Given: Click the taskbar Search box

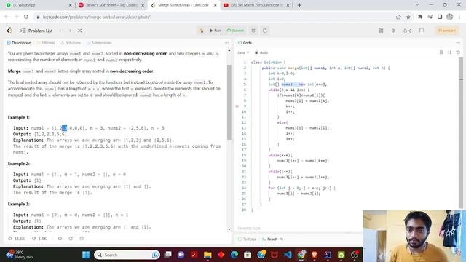Looking at the screenshot, I should (x=127, y=255).
